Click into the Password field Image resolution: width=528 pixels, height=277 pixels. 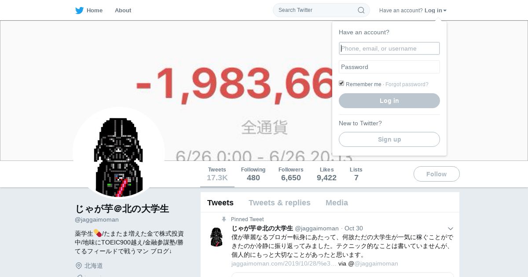coord(389,67)
